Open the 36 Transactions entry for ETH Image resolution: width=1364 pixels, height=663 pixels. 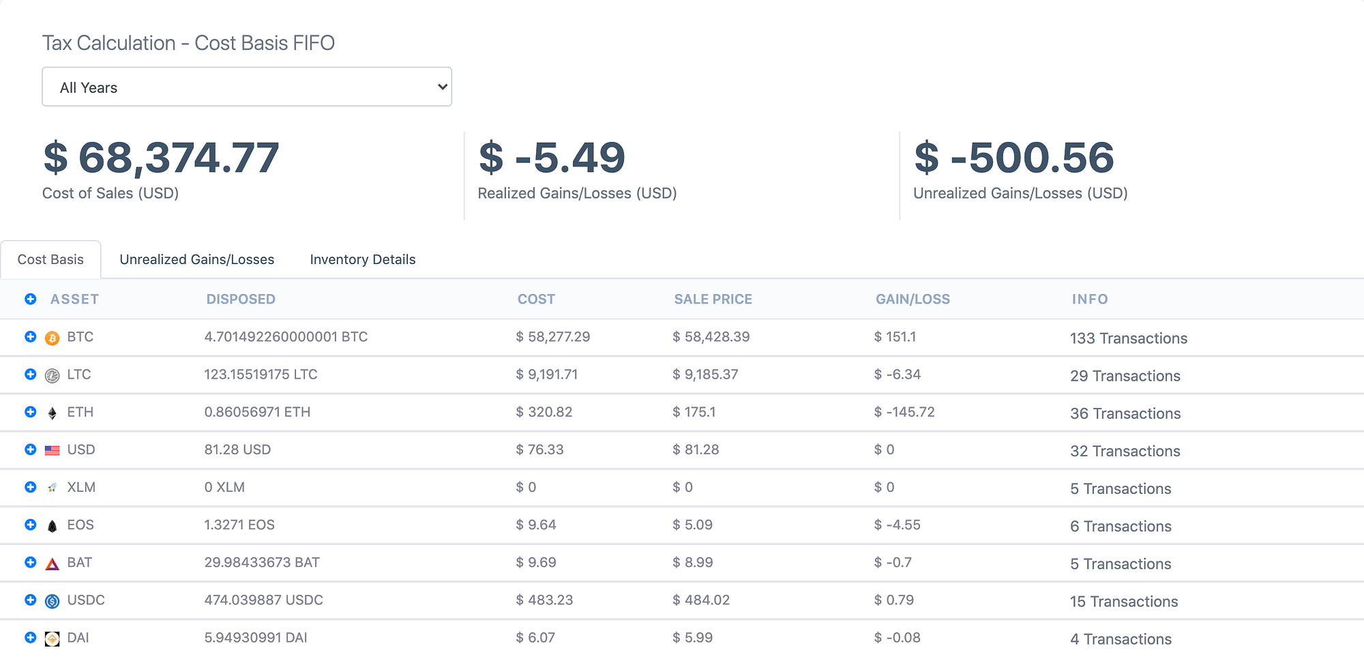1125,413
